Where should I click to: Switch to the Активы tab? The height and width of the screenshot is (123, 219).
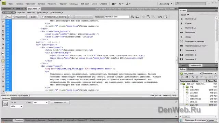[191, 69]
